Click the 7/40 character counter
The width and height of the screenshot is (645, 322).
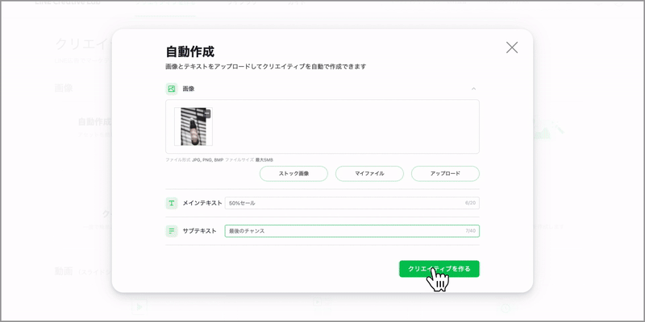point(470,231)
